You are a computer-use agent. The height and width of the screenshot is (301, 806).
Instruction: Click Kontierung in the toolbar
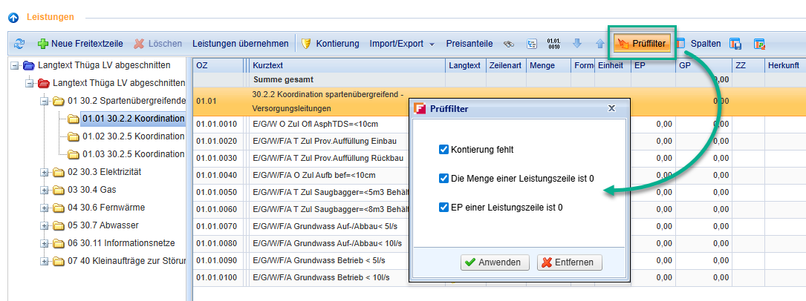point(330,44)
